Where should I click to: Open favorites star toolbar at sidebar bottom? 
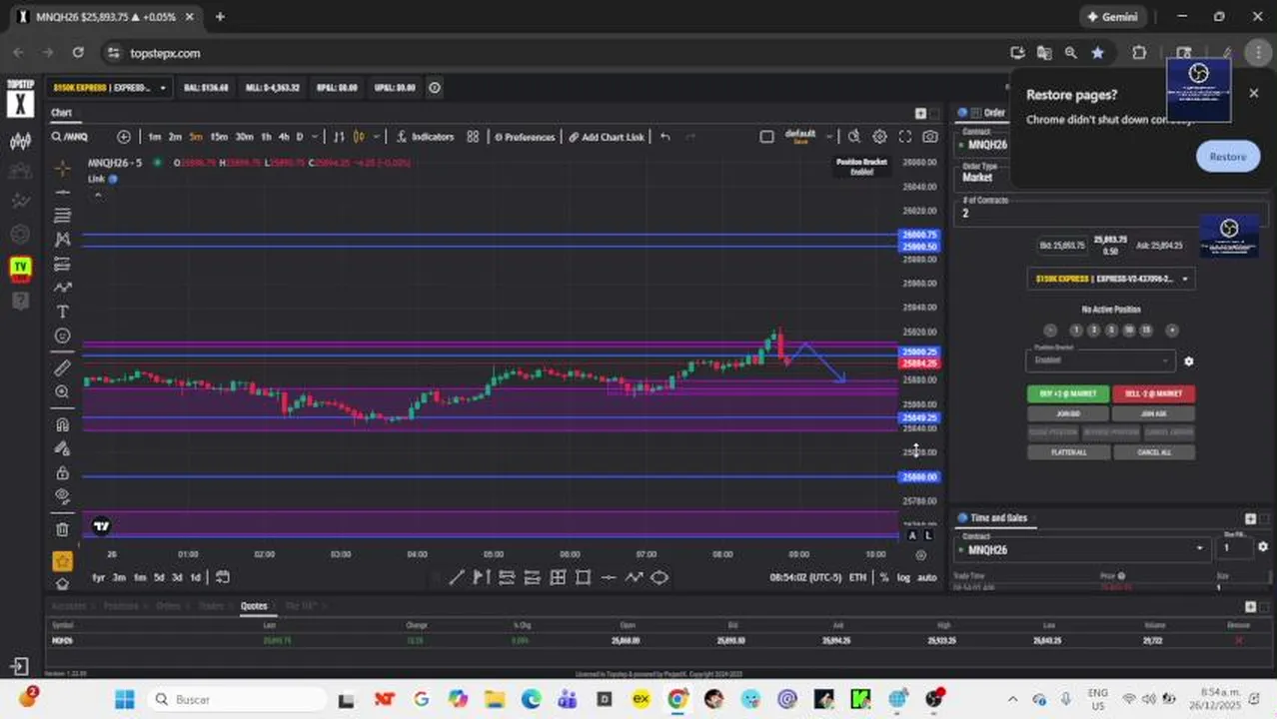62,561
